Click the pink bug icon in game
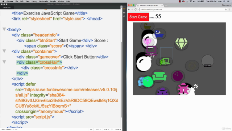The width and height of the screenshot is (232, 131). click(183, 89)
